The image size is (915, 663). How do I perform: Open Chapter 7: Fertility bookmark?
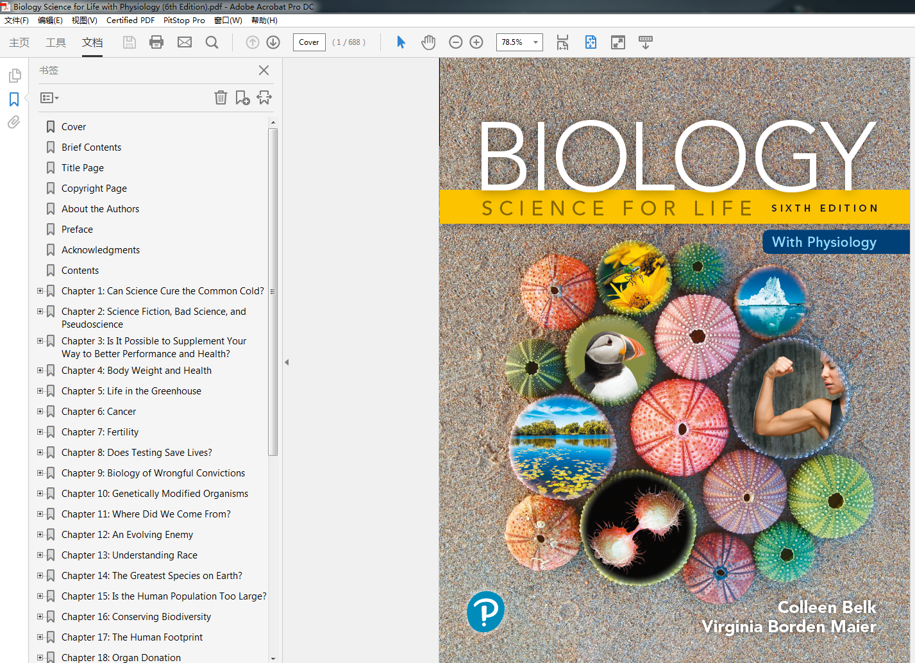coord(100,432)
